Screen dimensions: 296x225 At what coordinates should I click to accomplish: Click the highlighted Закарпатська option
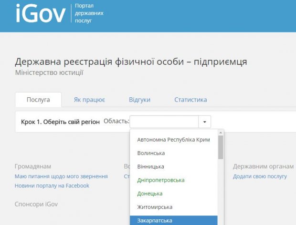point(155,220)
